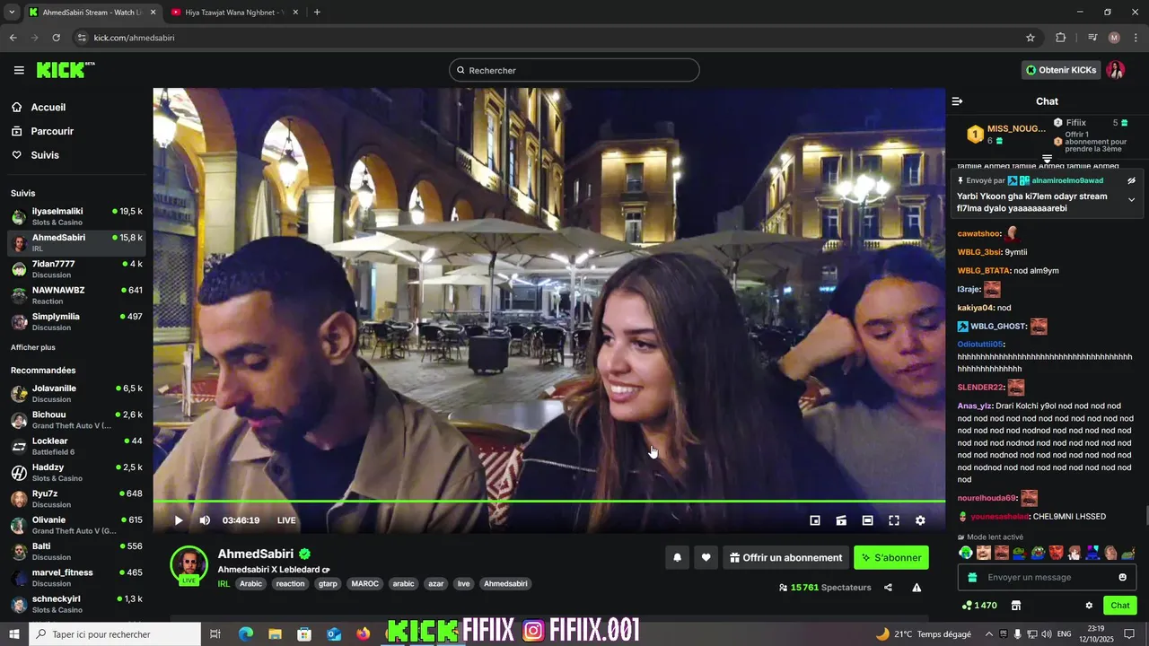
Task: Reload the kick.com page
Action: pos(56,38)
